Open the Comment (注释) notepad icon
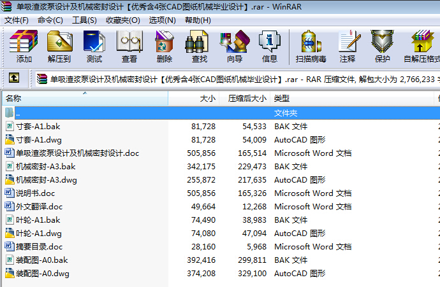Viewport: 440px width, 287px height. coord(349,41)
